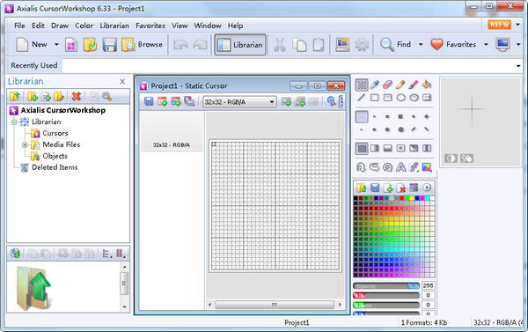Click the globe icon in Librarian preview toolbar
The image size is (528, 332).
click(15, 253)
